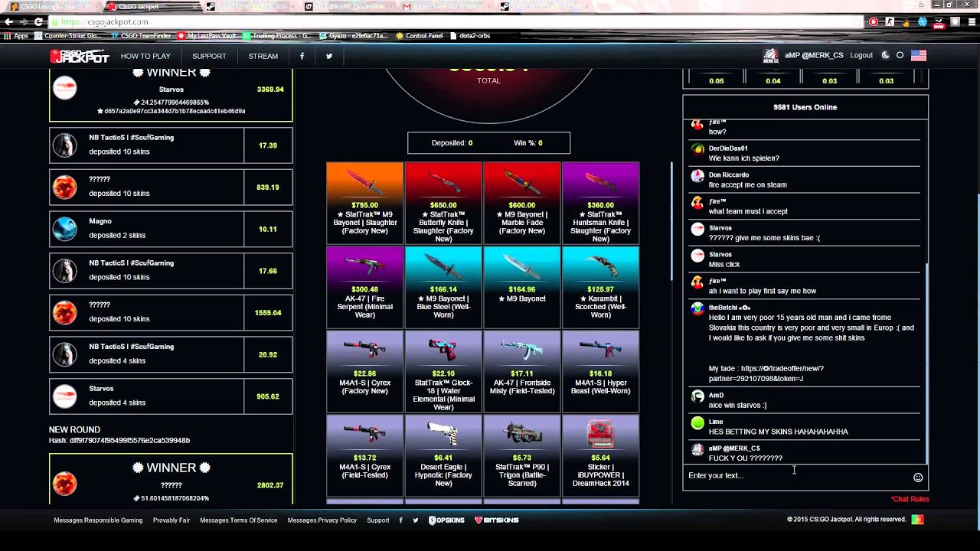Click AmD avatar in chat
This screenshot has width=980, height=551.
tap(697, 396)
